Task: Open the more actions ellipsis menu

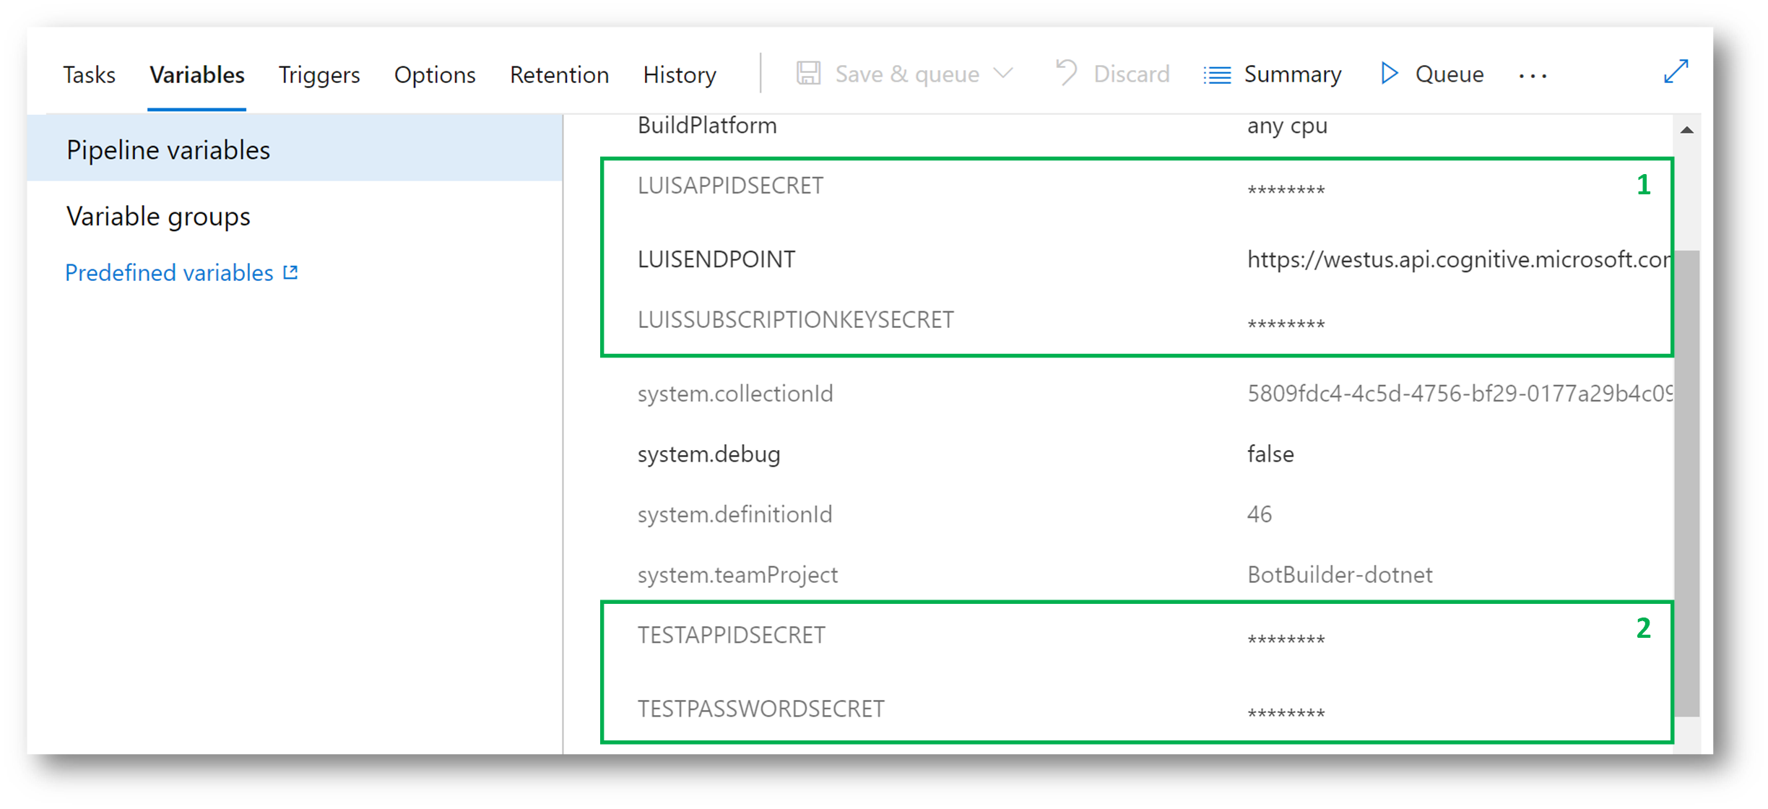Action: 1532,76
